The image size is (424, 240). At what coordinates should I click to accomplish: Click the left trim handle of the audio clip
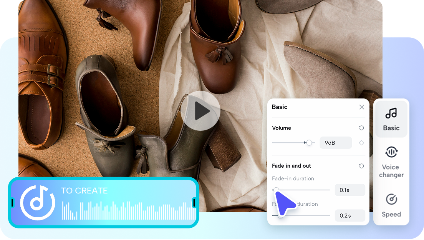click(x=13, y=202)
